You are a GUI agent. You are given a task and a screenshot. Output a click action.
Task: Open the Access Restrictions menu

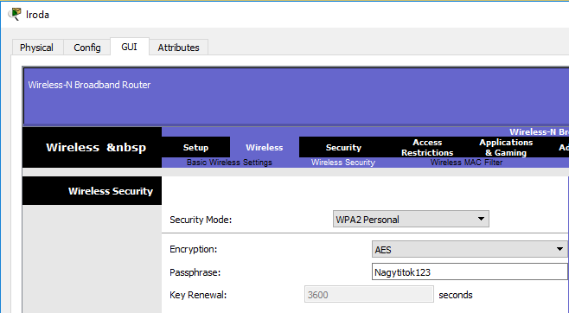(427, 147)
